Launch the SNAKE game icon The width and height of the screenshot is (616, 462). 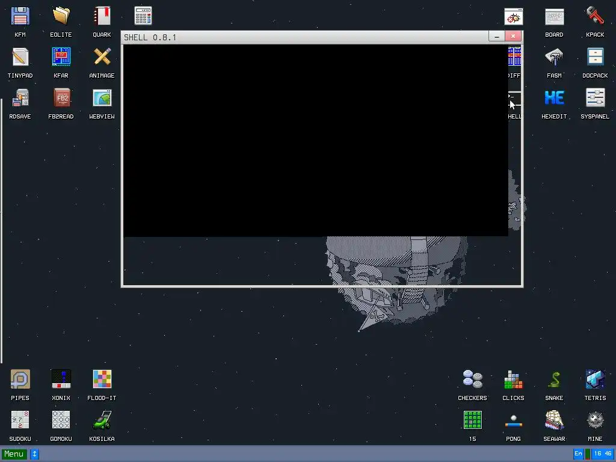point(554,380)
